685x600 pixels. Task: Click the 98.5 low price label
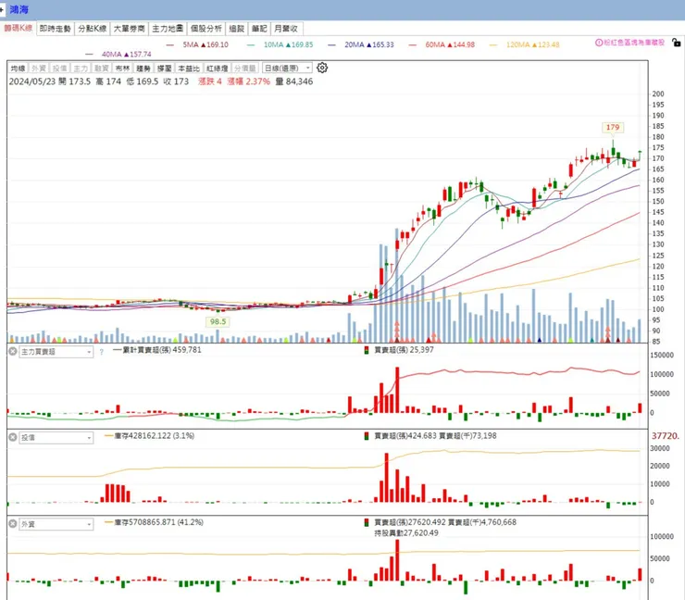218,321
